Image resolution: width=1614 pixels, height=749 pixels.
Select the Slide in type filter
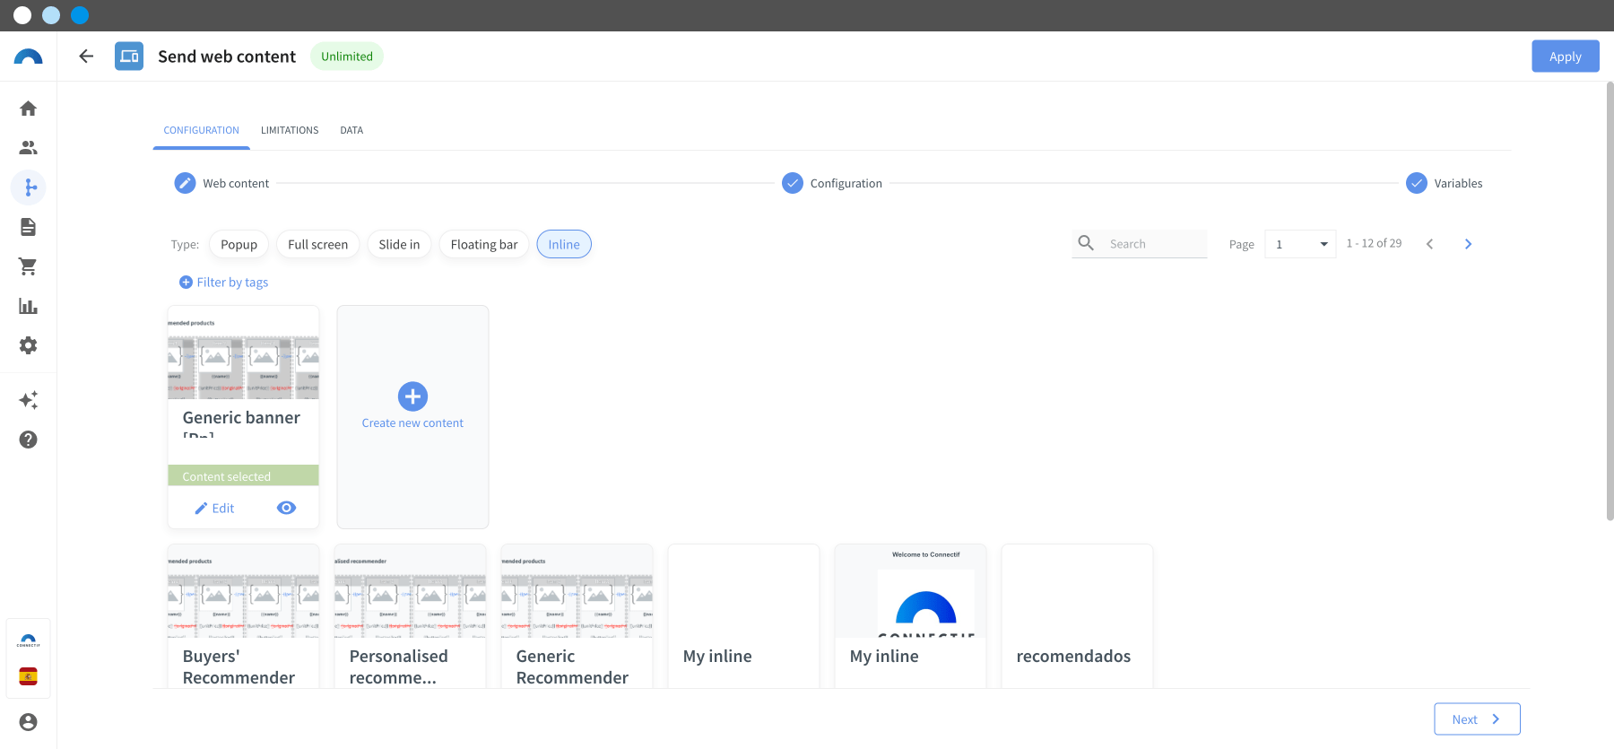pyautogui.click(x=399, y=244)
